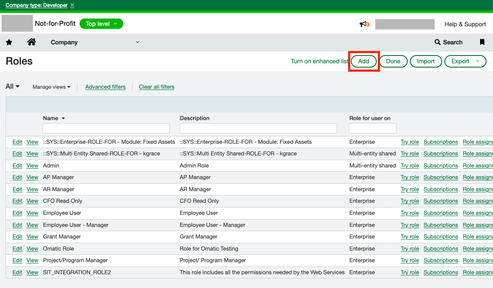
Task: View the SIT_INTEGRATION_ROLE2 role
Action: point(32,272)
